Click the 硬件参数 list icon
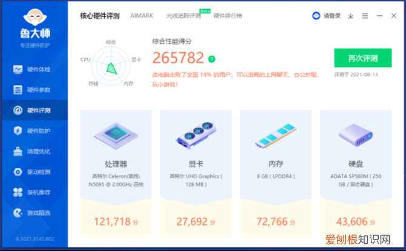The height and width of the screenshot is (251, 406). click(x=18, y=90)
